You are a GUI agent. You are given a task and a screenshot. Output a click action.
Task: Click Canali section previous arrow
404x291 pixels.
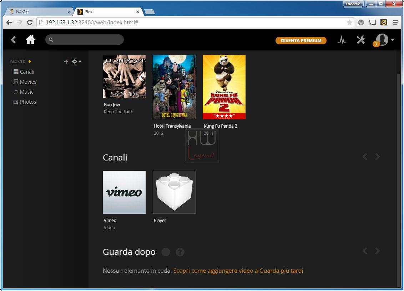(x=365, y=157)
